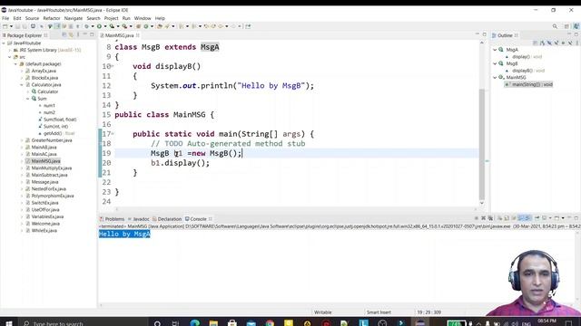This screenshot has width=581, height=326.
Task: Switch to the Javadoc tab
Action: [x=139, y=219]
